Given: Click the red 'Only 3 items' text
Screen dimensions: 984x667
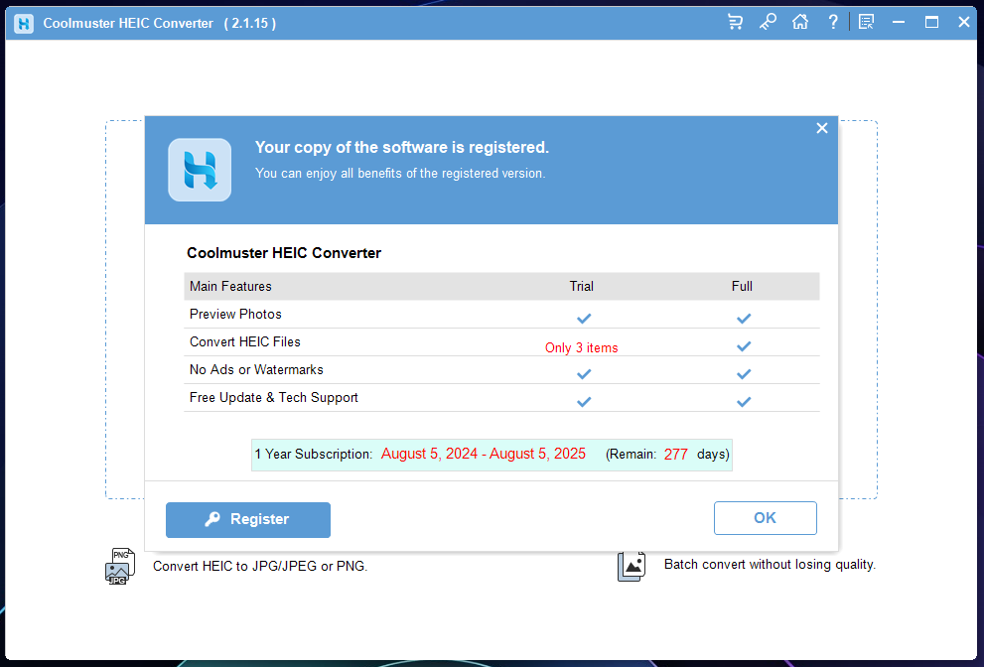Looking at the screenshot, I should coord(581,348).
